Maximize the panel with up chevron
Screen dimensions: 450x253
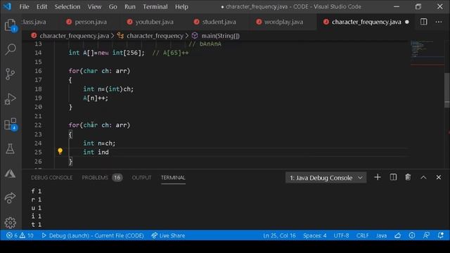[x=423, y=178]
